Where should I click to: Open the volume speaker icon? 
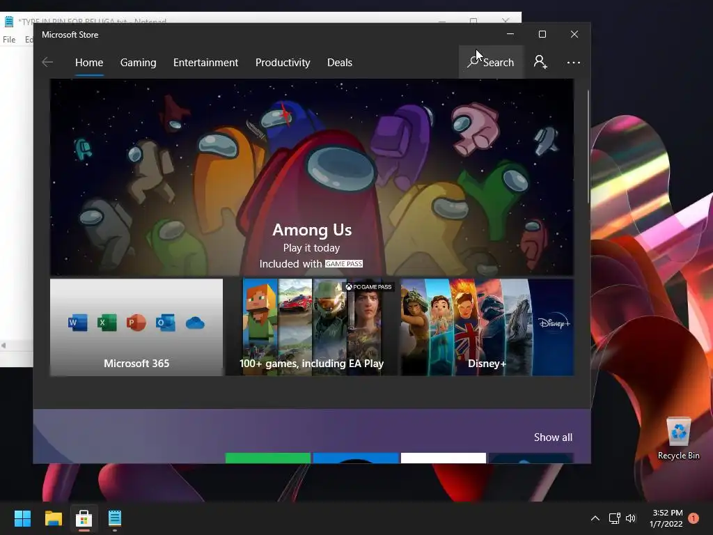click(x=631, y=518)
